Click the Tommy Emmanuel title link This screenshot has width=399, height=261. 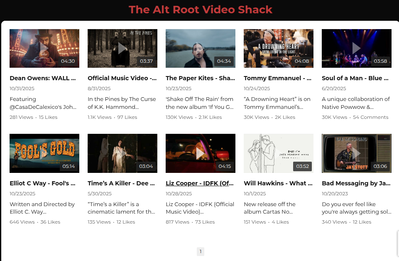coord(278,78)
